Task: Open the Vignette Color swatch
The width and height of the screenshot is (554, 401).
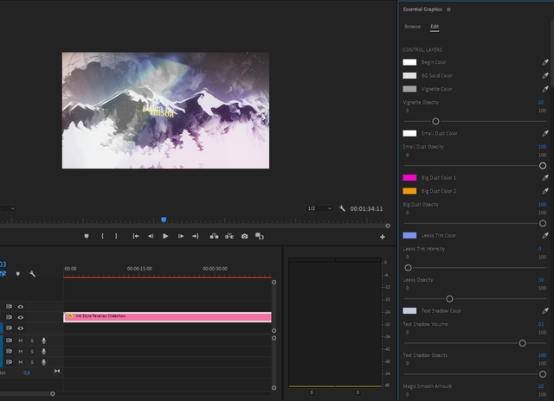Action: click(x=409, y=89)
